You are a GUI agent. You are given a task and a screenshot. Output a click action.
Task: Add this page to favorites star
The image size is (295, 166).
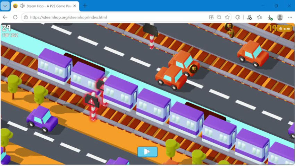pos(227,17)
